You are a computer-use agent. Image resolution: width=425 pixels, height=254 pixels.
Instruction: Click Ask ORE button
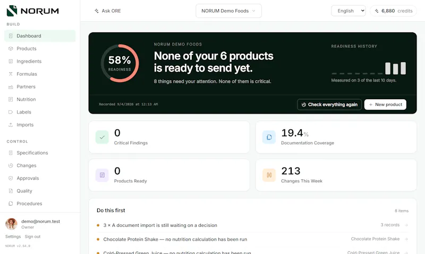pyautogui.click(x=108, y=11)
